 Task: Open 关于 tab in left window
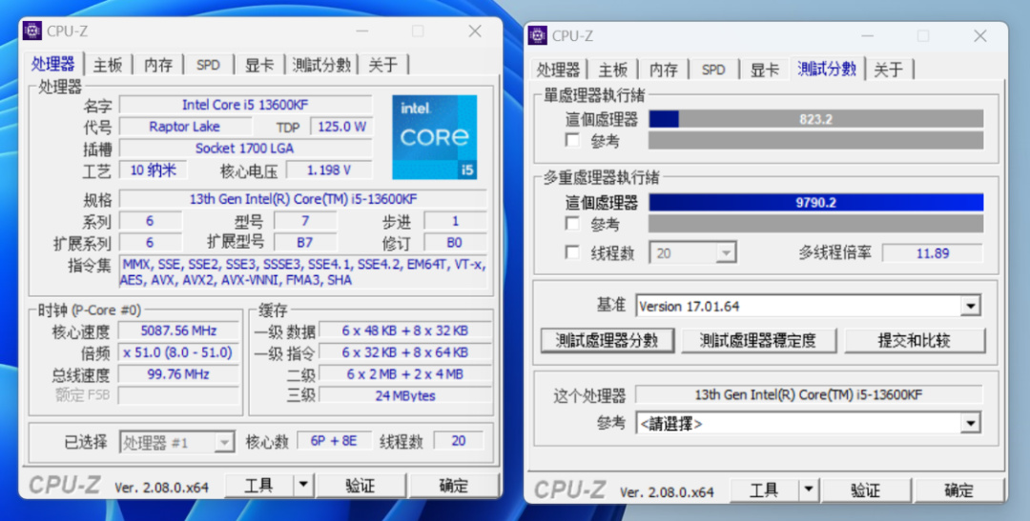click(x=383, y=65)
